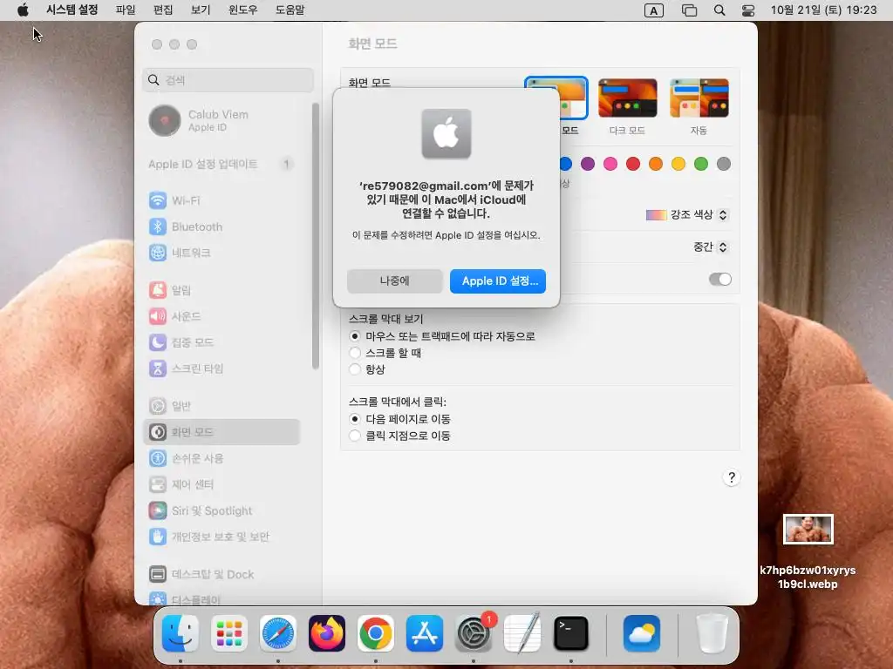Pick the orange accent color
The width and height of the screenshot is (893, 669).
(x=656, y=164)
